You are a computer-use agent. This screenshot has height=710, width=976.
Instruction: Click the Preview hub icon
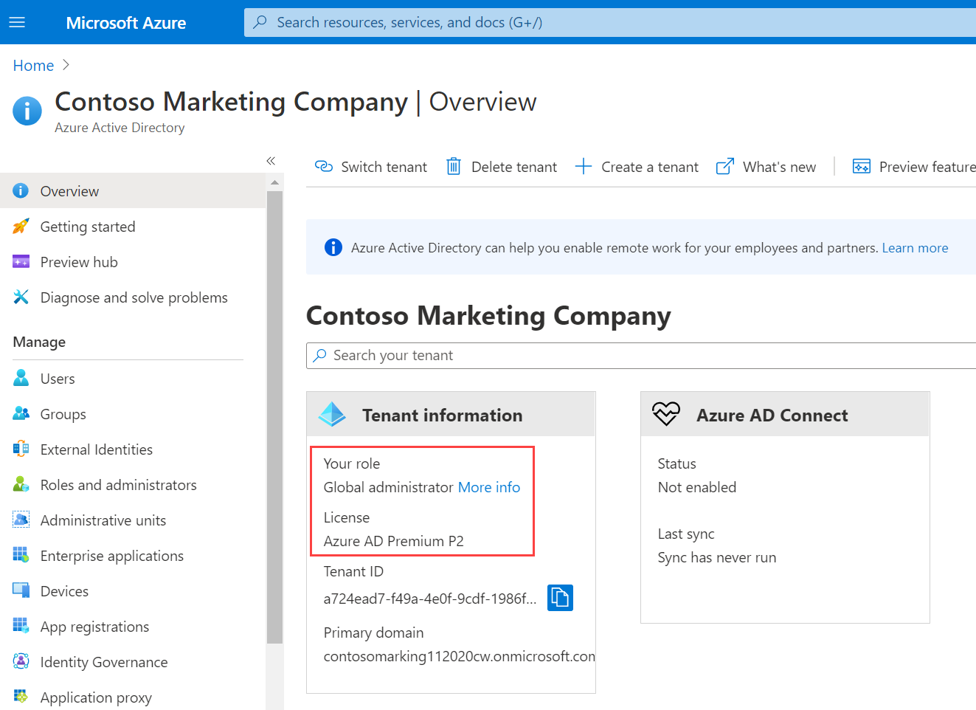pos(21,262)
